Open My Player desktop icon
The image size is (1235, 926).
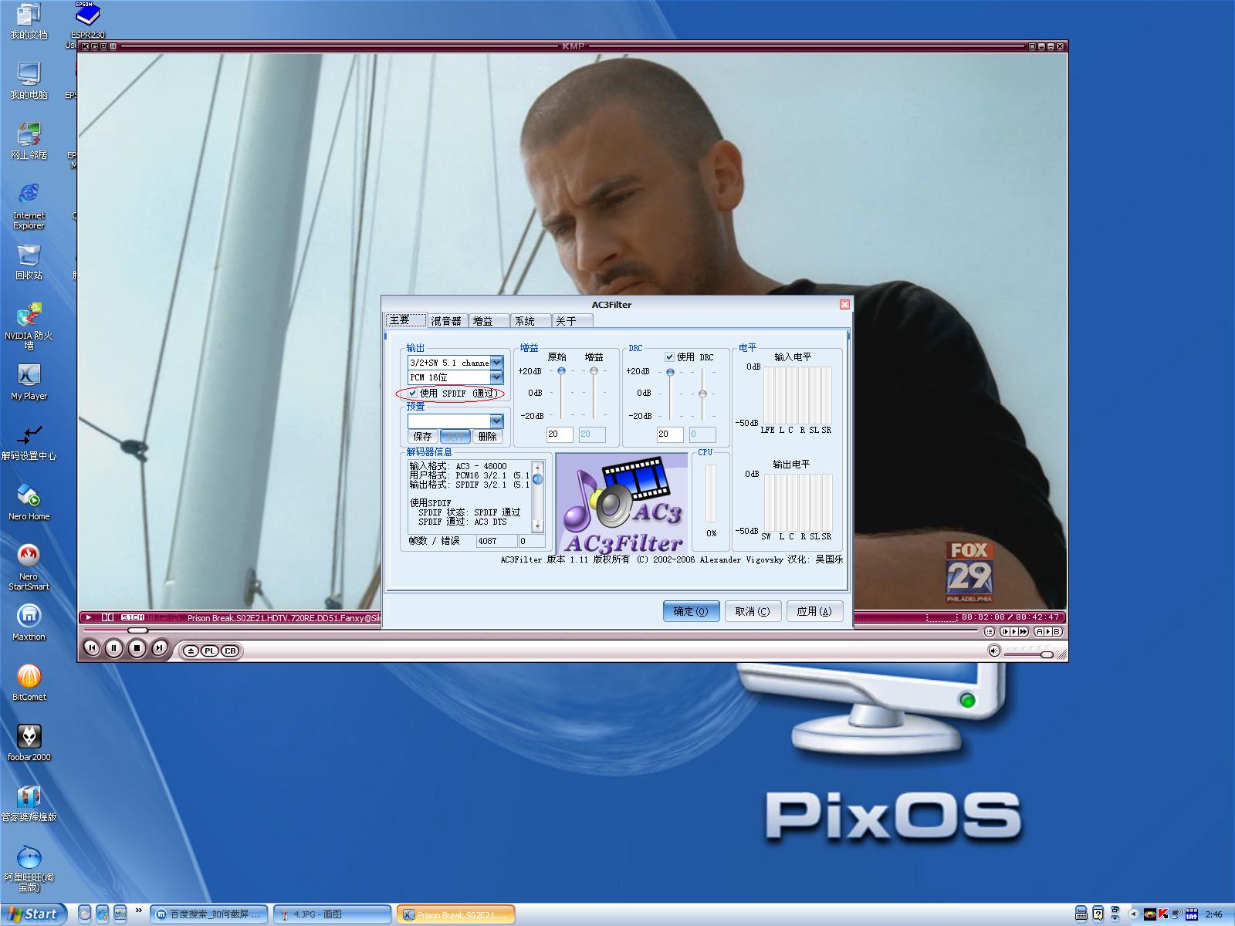click(29, 382)
